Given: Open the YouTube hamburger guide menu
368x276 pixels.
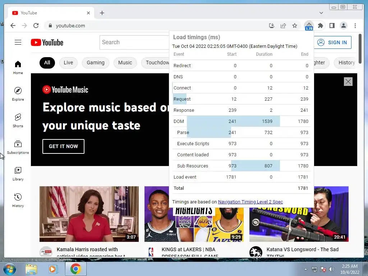Looking at the screenshot, I should (x=18, y=42).
